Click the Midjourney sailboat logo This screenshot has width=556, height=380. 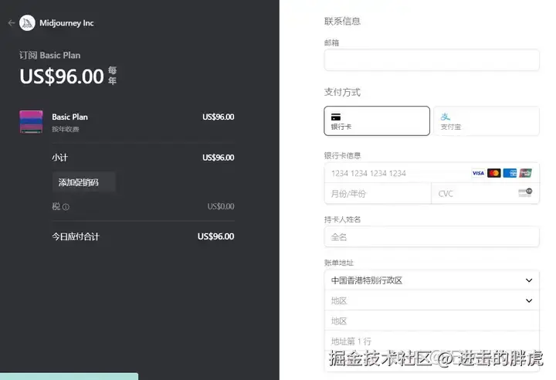click(x=27, y=23)
